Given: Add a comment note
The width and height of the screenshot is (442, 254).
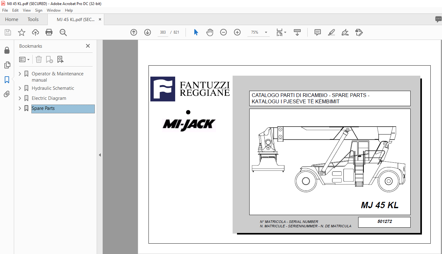Looking at the screenshot, I should click(x=318, y=32).
